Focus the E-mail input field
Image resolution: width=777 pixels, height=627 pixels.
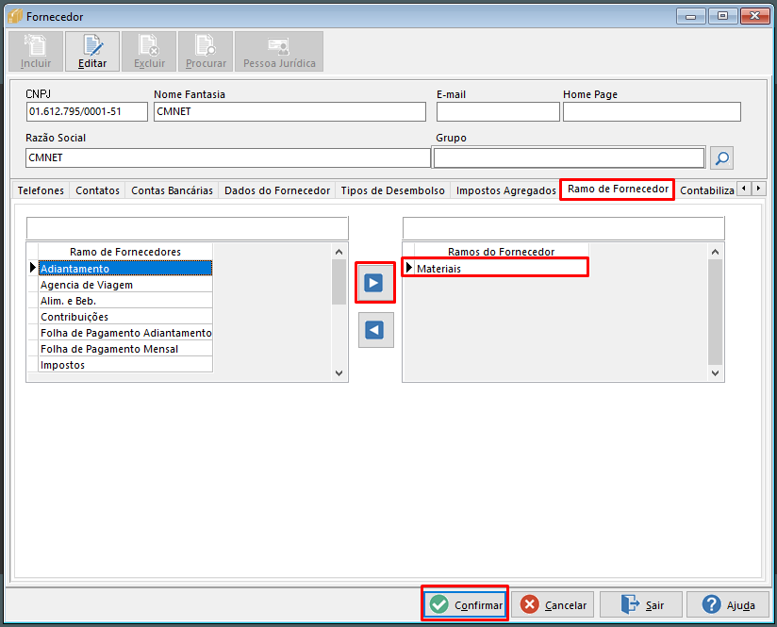point(498,111)
